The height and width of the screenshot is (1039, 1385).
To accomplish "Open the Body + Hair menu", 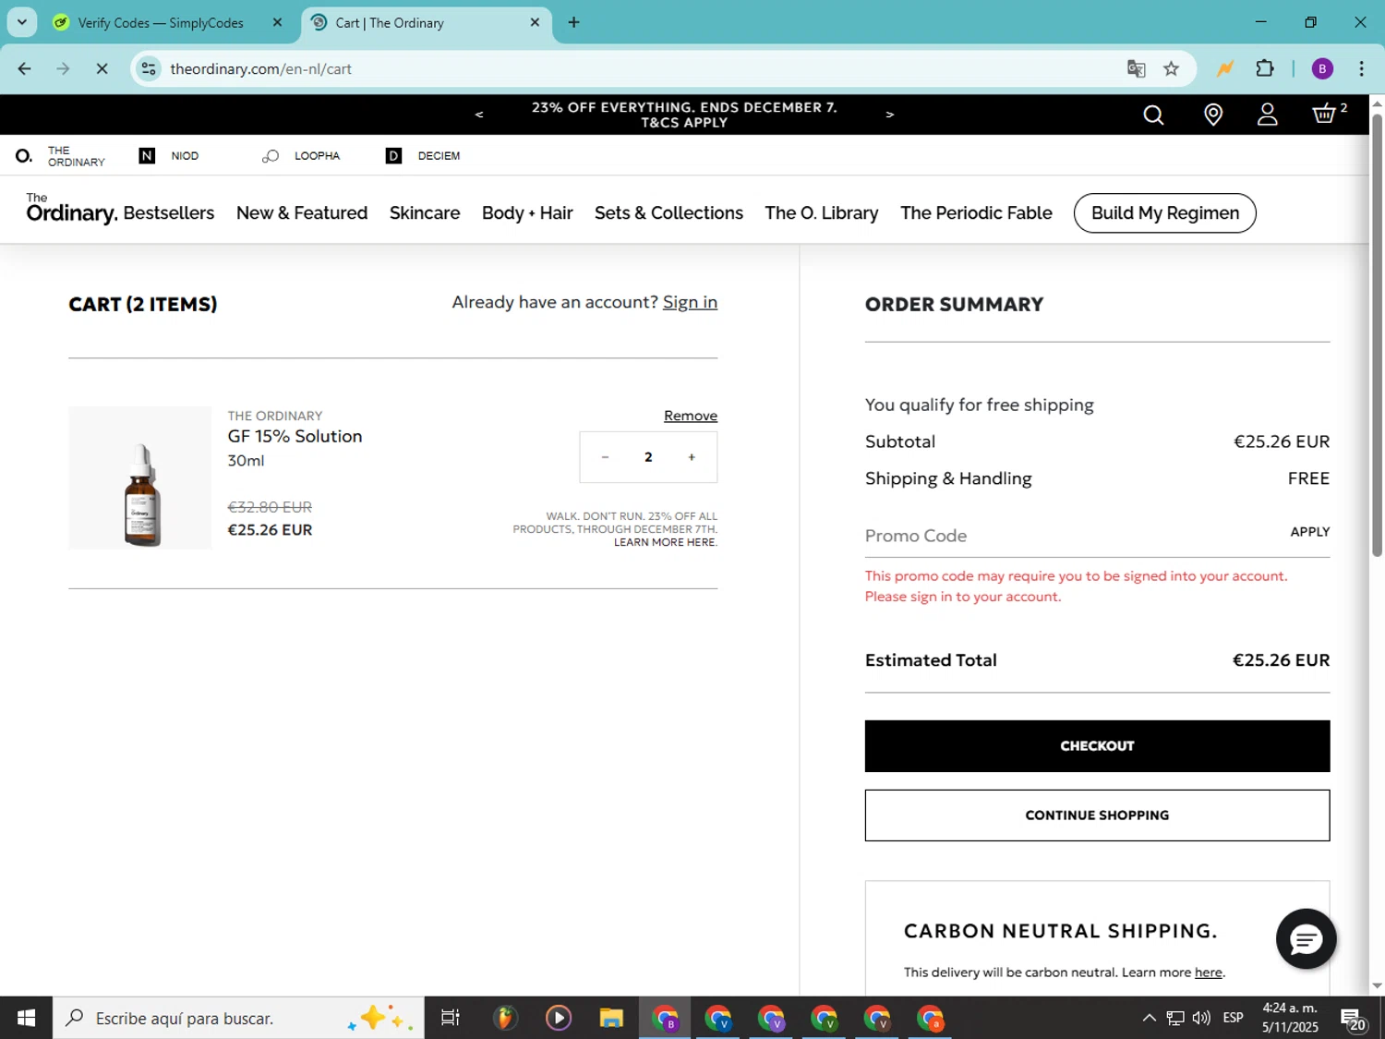I will coord(527,213).
